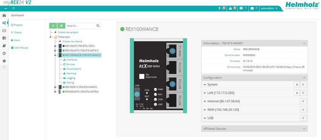Image resolution: width=321 pixels, height=140 pixels.
Task: Click the refresh spinner icon in top bar
Action: coord(14,9)
